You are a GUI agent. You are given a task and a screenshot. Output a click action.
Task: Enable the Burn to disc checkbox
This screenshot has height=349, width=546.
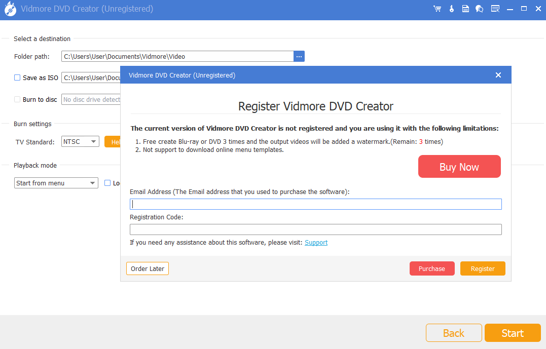pos(17,99)
